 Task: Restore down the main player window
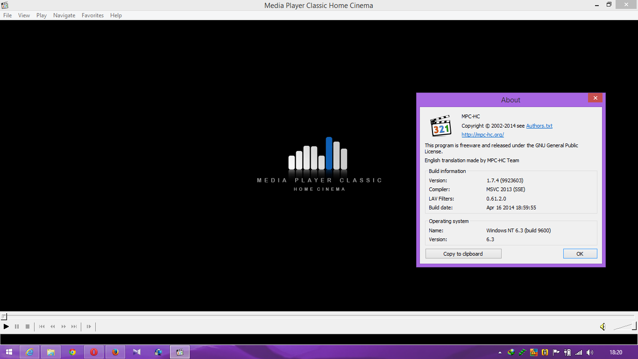click(609, 4)
